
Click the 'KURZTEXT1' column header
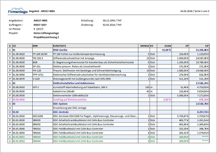coord(96,46)
